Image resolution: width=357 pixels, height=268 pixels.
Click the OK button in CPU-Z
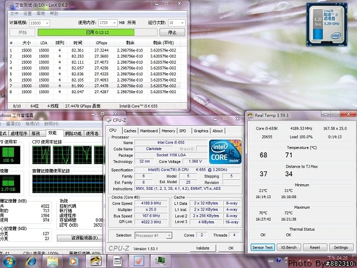(230, 248)
